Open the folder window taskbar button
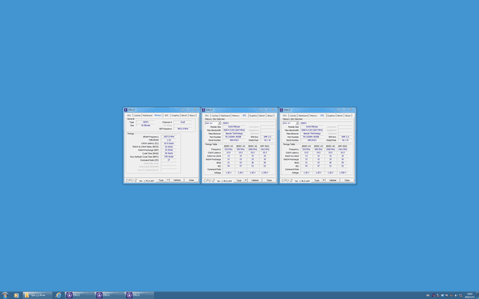 point(37,295)
